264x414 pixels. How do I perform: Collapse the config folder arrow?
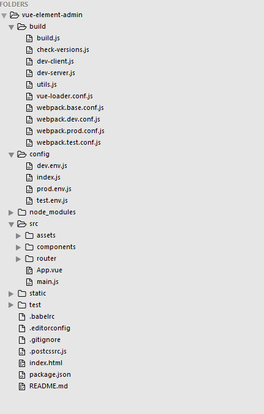tap(11, 154)
